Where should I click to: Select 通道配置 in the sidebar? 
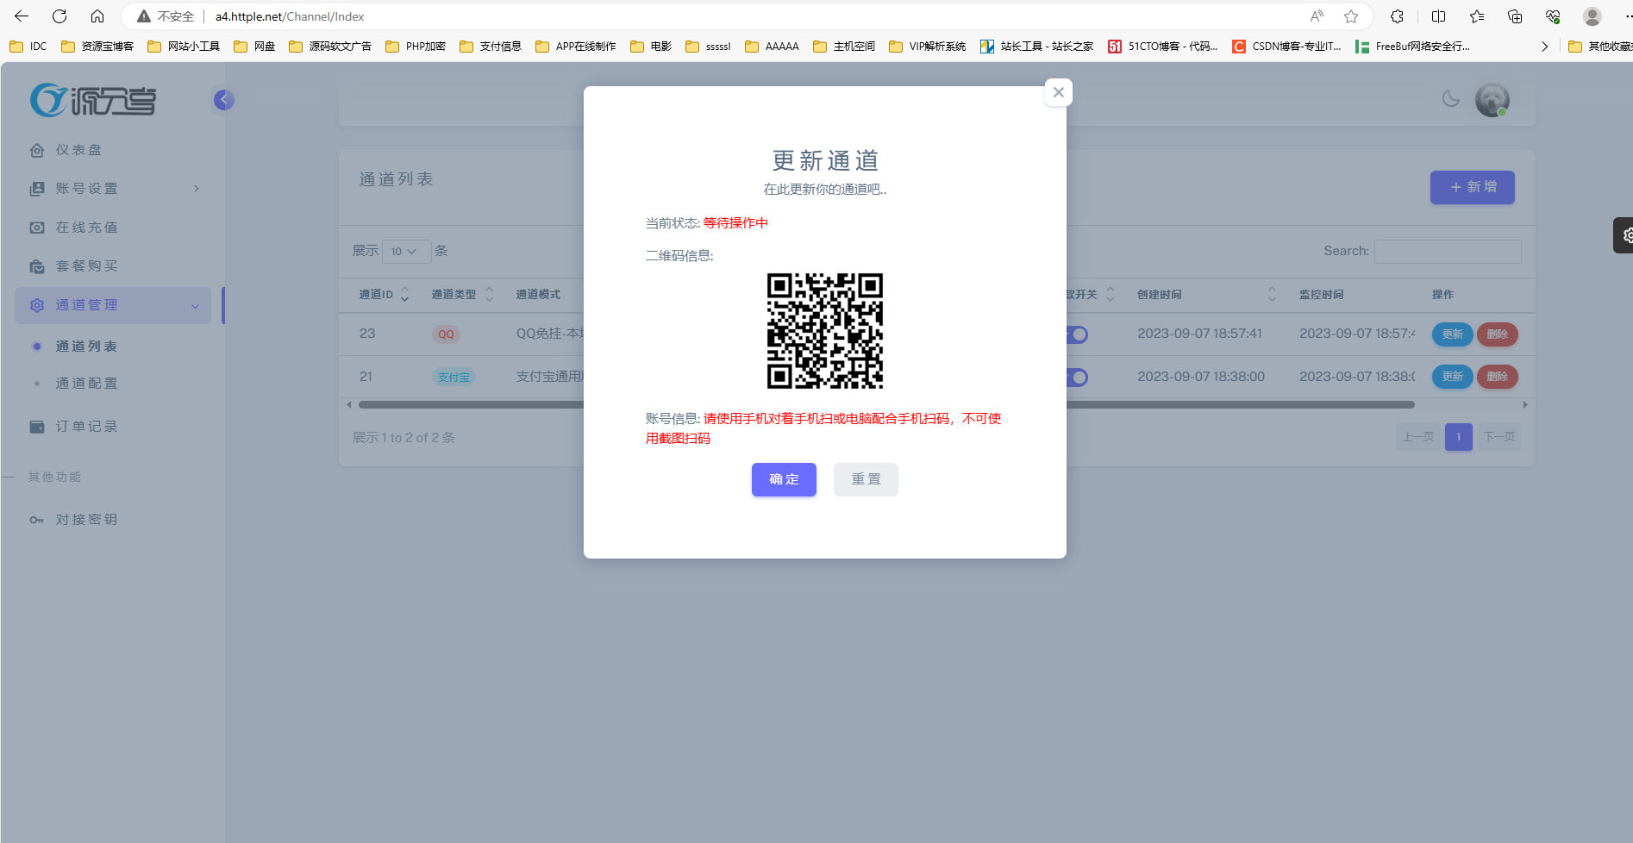click(x=86, y=383)
